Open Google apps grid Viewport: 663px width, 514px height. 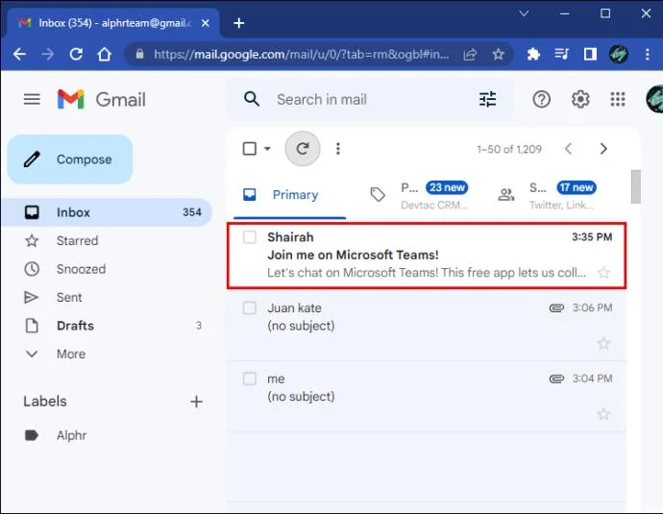click(618, 99)
